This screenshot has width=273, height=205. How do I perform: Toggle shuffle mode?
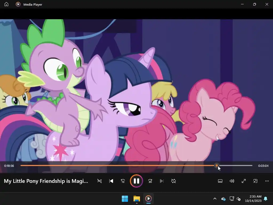click(99, 181)
